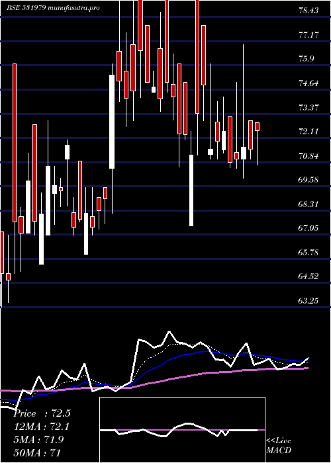Click the '12MA : 72.1' readout
The image size is (331, 463).
pyautogui.click(x=42, y=427)
